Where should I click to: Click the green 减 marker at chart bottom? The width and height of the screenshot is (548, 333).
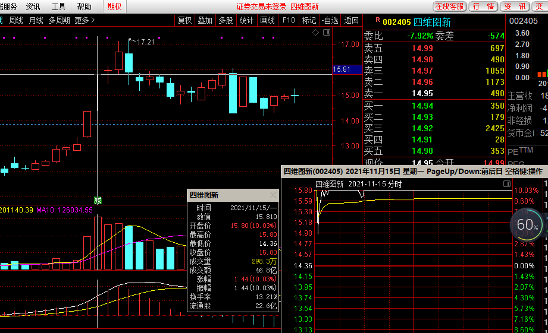98,200
